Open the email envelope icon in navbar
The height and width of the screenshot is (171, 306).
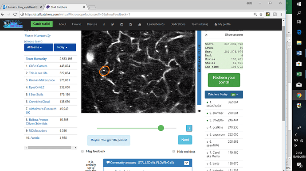pyautogui.click(x=122, y=24)
